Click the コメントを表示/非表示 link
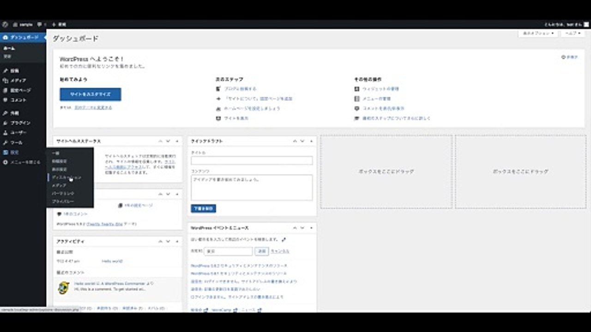This screenshot has width=591, height=332. coord(383,109)
